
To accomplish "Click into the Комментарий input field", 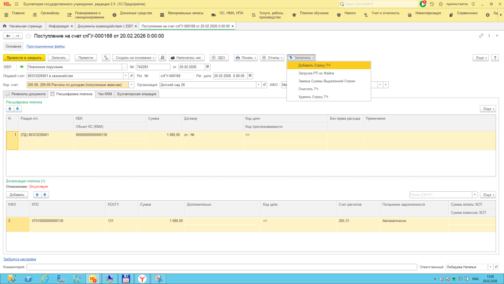I will (220, 267).
